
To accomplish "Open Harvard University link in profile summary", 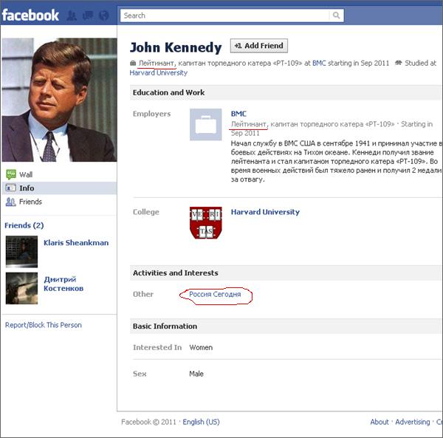I will pyautogui.click(x=158, y=73).
